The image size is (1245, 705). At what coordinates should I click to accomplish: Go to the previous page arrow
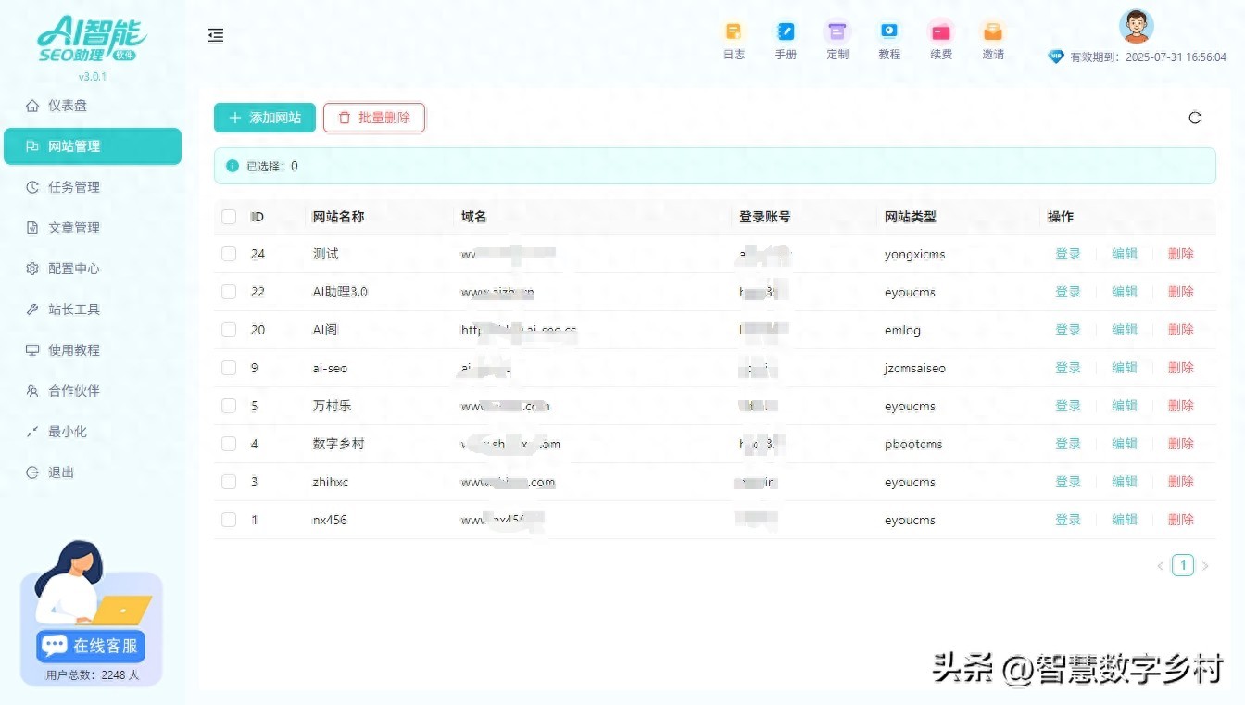[1161, 566]
